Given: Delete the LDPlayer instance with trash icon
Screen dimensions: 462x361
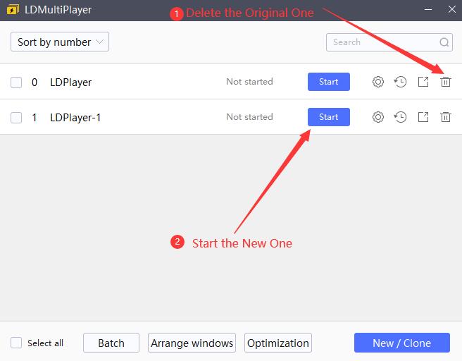Looking at the screenshot, I should point(446,82).
